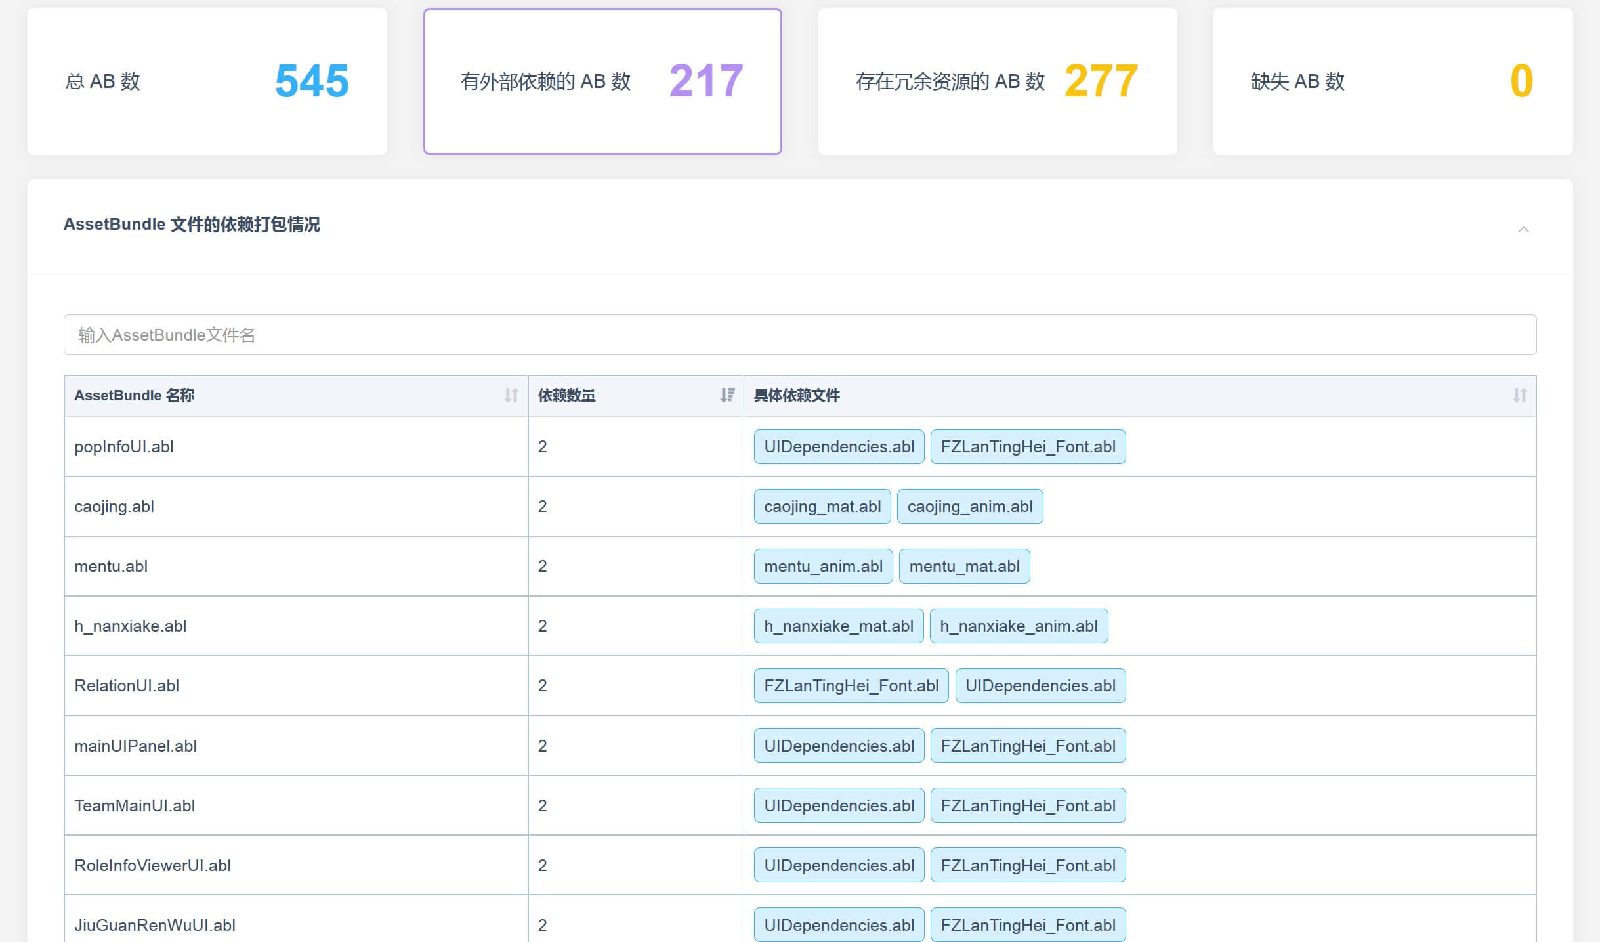Open the missing AB count card
Viewport: 1600px width, 942px height.
point(1392,81)
